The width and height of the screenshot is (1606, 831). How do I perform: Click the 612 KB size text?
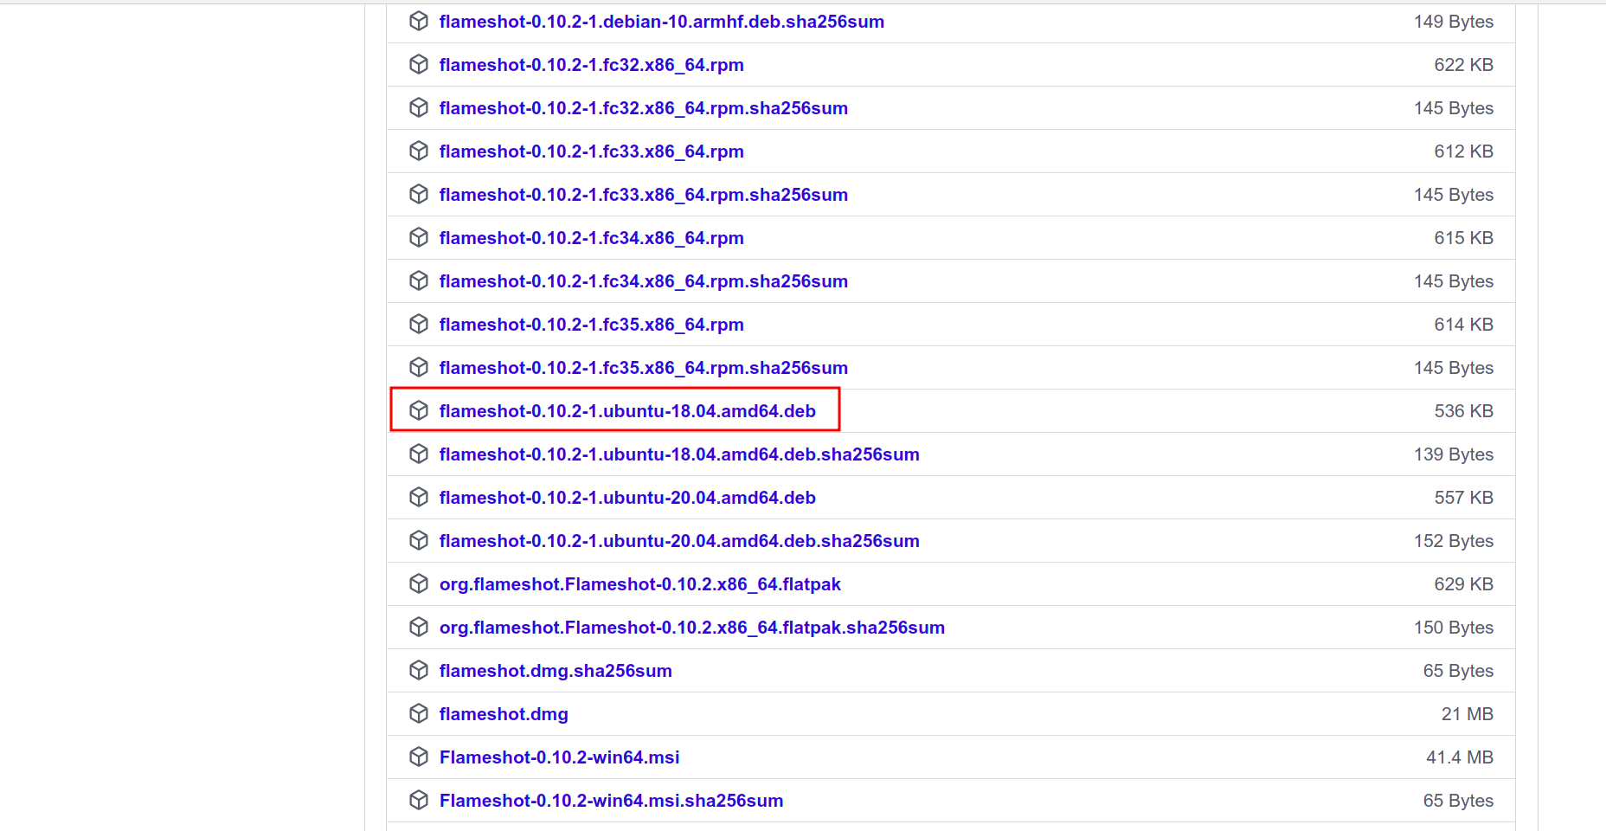click(1463, 151)
